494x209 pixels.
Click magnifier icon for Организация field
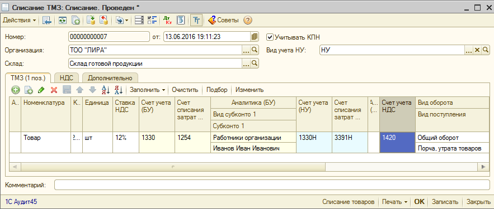(254, 50)
